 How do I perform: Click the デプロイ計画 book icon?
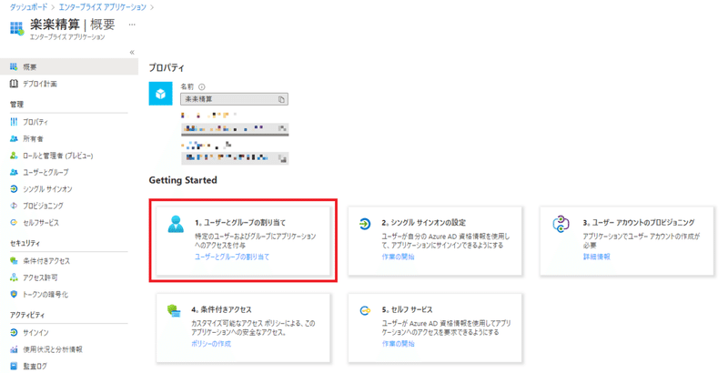point(14,84)
